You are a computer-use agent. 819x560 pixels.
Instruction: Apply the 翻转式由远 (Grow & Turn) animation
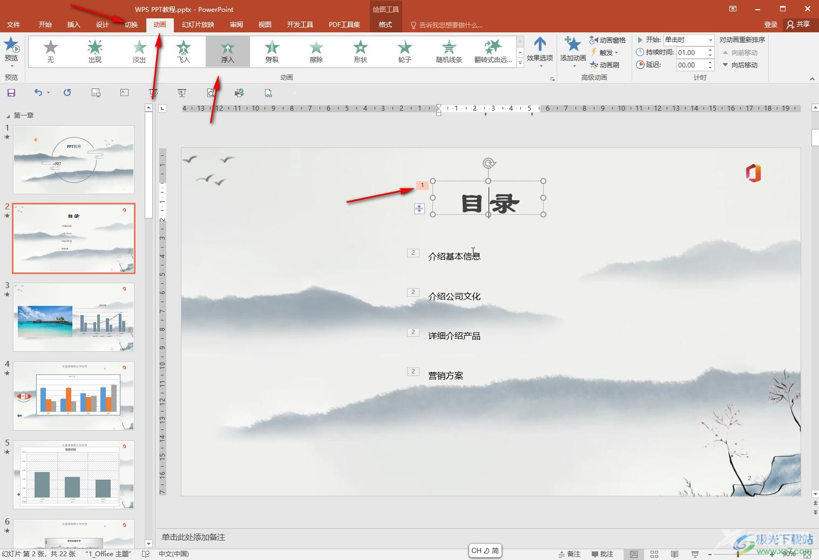(493, 52)
